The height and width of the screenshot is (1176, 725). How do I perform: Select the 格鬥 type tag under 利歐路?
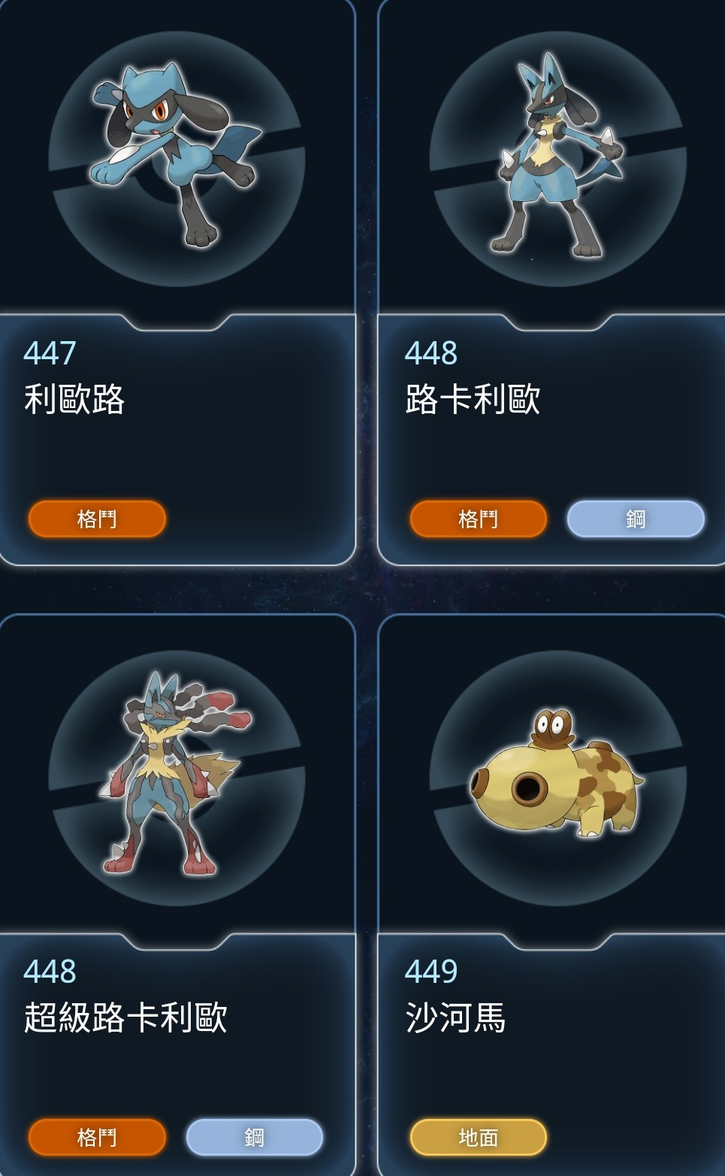coord(97,518)
